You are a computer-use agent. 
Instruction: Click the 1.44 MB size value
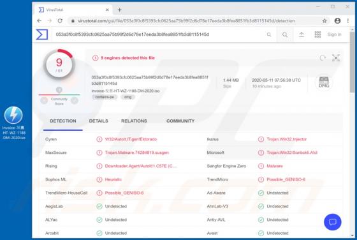click(x=231, y=80)
